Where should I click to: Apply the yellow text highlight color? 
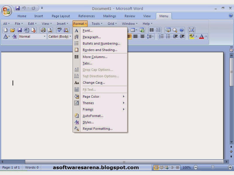[x=192, y=36]
